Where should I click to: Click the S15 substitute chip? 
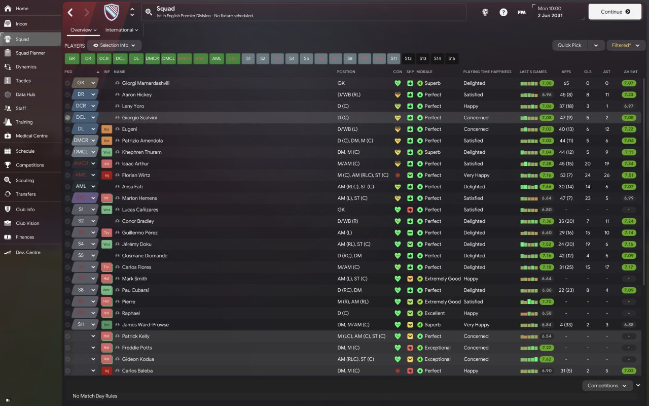pos(452,58)
